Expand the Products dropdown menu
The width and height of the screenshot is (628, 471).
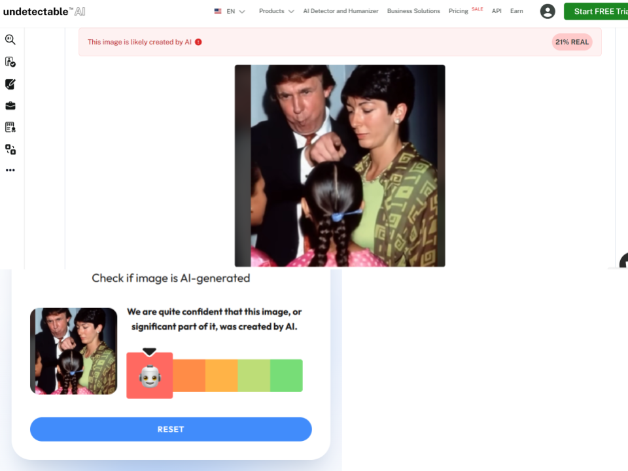pyautogui.click(x=276, y=11)
